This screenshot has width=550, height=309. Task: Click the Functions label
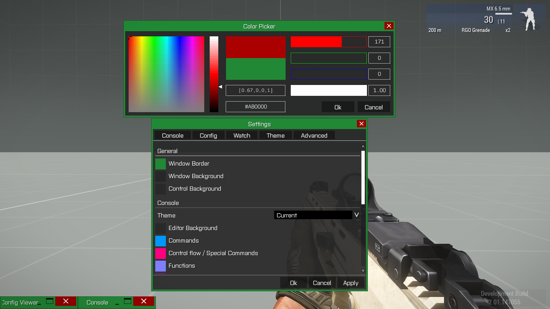[182, 266]
